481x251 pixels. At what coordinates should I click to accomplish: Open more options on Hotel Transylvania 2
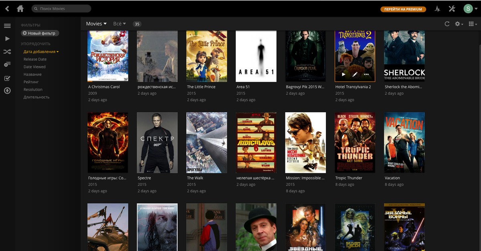[x=366, y=74]
